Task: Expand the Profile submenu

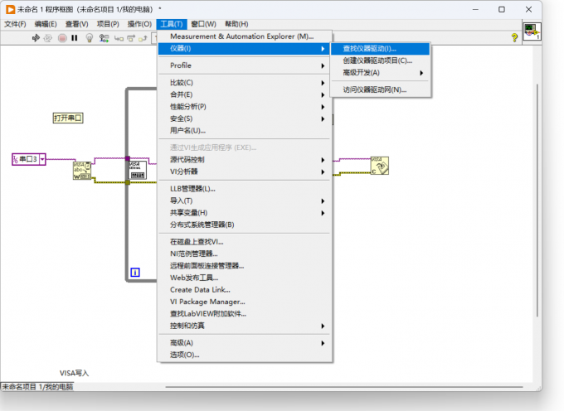Action: [x=244, y=65]
